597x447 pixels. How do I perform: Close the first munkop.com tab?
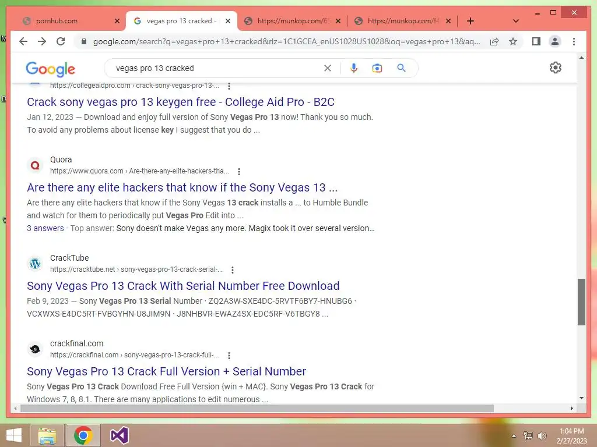tap(338, 21)
